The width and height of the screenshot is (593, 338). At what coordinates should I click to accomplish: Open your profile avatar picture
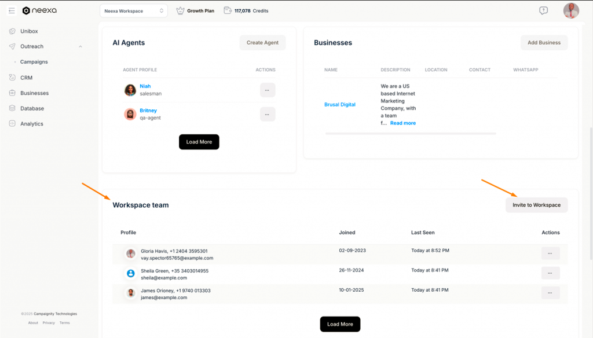pyautogui.click(x=571, y=10)
